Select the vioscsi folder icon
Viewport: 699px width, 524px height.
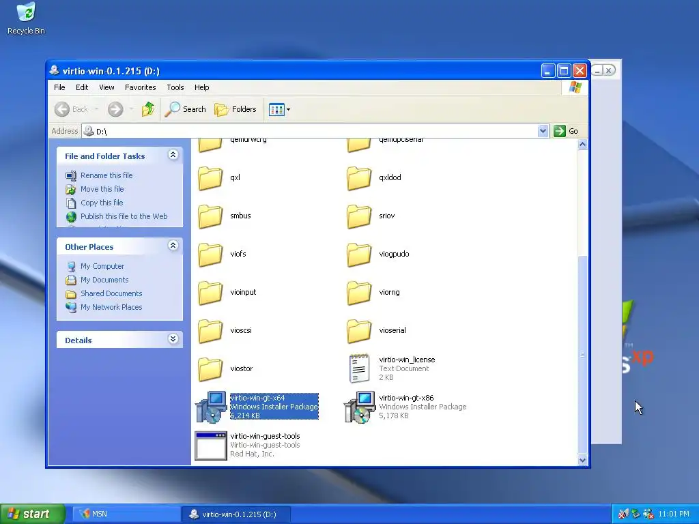pyautogui.click(x=210, y=331)
